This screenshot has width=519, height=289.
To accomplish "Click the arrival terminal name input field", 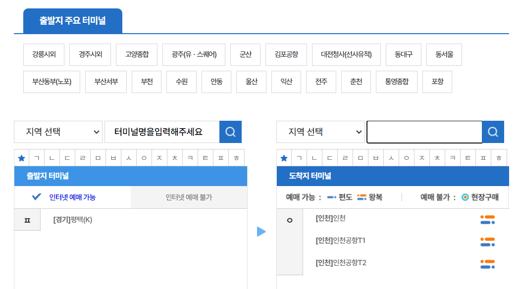I will 424,132.
